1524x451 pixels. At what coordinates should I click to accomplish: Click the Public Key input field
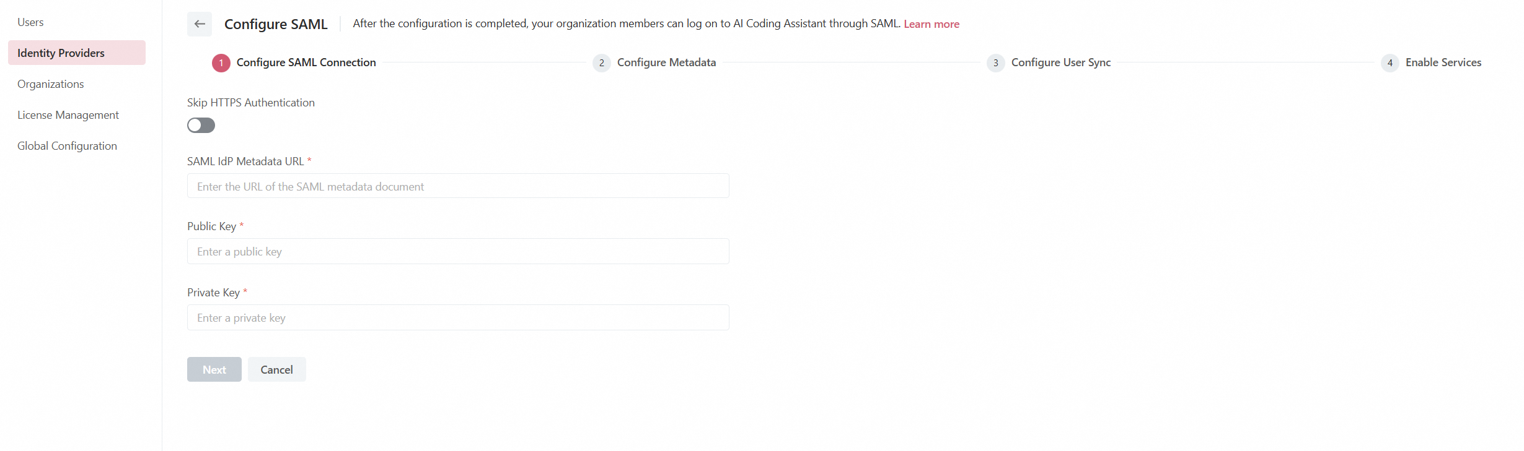pyautogui.click(x=458, y=251)
